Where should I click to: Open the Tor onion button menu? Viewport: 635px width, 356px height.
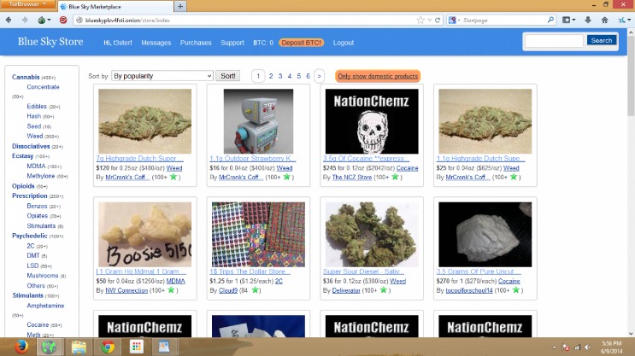44,20
